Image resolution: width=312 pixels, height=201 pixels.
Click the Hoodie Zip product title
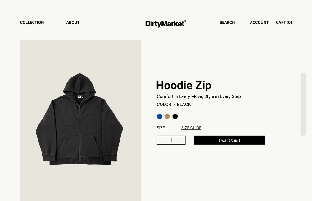(x=184, y=85)
